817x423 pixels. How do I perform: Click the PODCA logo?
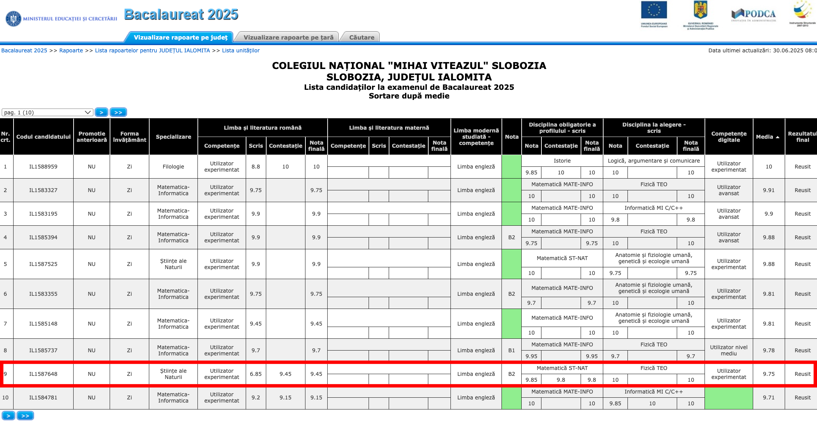[x=753, y=15]
